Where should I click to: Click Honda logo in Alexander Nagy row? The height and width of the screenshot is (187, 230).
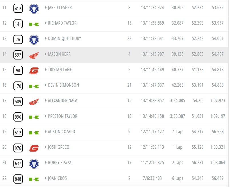click(34, 102)
